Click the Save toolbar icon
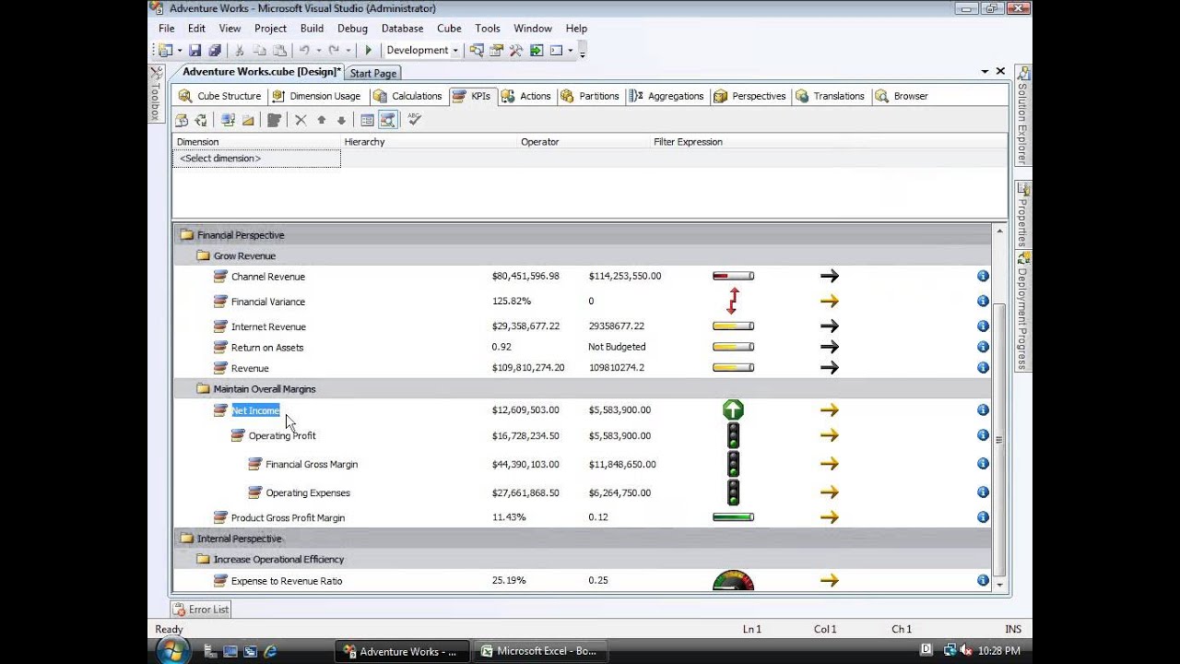This screenshot has width=1180, height=664. [x=195, y=51]
